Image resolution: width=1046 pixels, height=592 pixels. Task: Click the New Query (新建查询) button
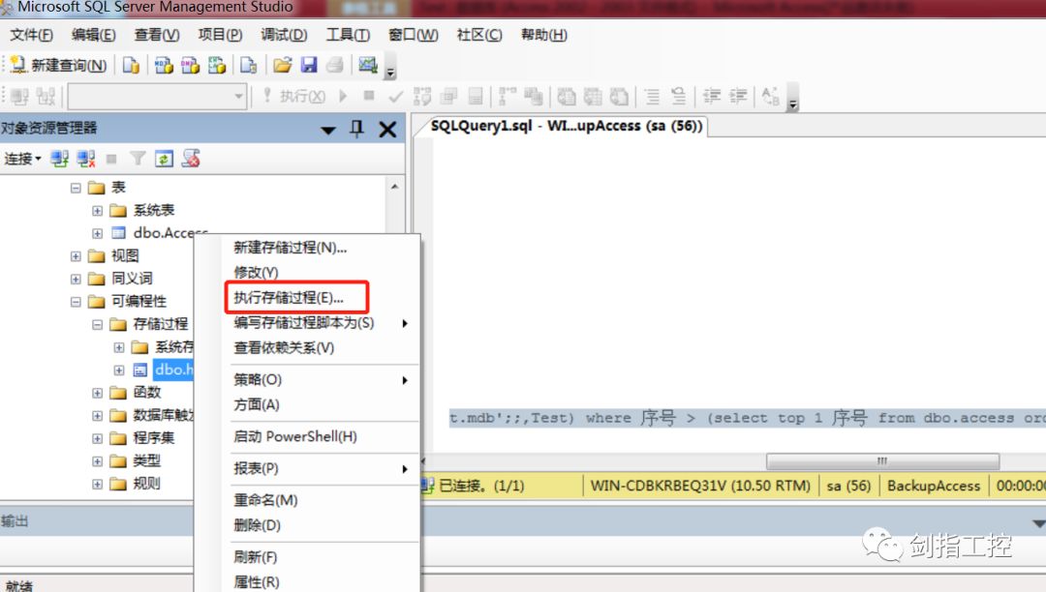[59, 65]
